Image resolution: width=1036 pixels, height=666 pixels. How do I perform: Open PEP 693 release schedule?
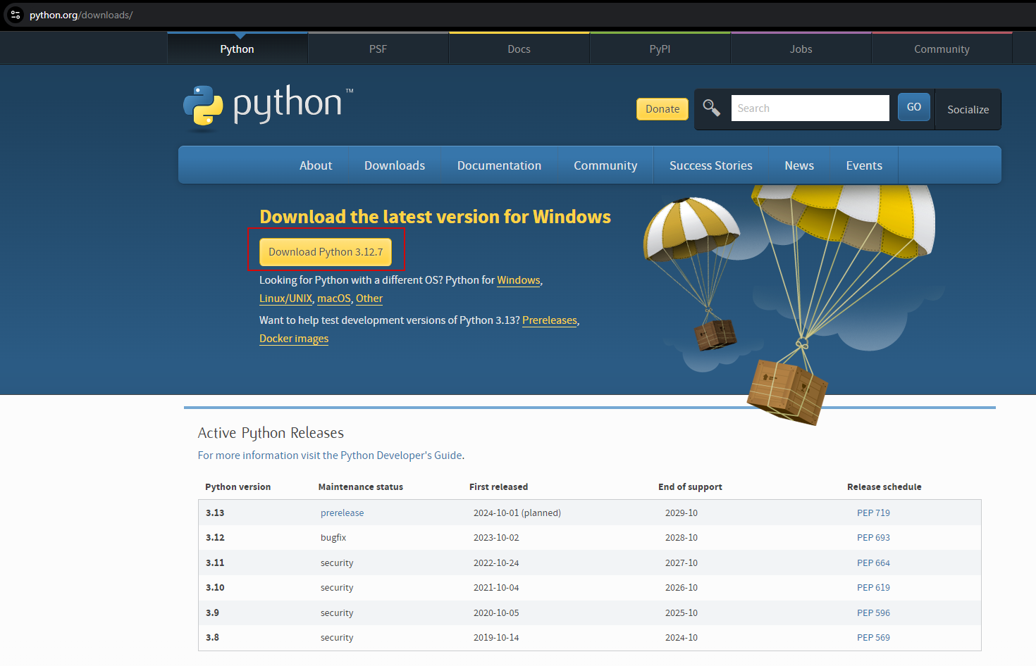(x=873, y=538)
